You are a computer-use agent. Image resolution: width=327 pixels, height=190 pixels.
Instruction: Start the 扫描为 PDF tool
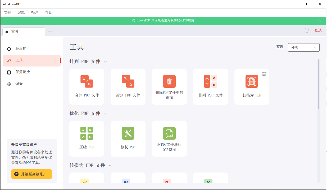[252, 87]
